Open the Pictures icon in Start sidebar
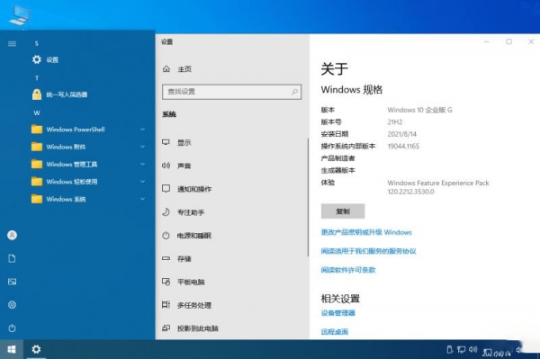 [x=12, y=282]
